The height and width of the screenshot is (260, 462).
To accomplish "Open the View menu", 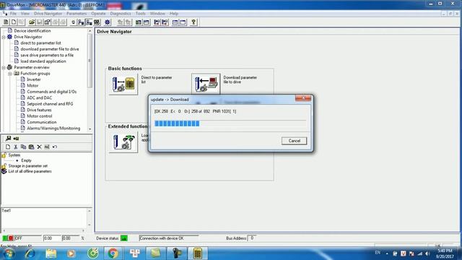I will tap(25, 14).
